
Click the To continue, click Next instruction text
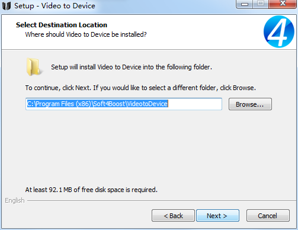coord(140,88)
